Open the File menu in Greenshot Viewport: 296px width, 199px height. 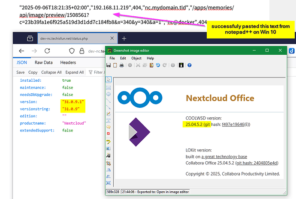112,58
